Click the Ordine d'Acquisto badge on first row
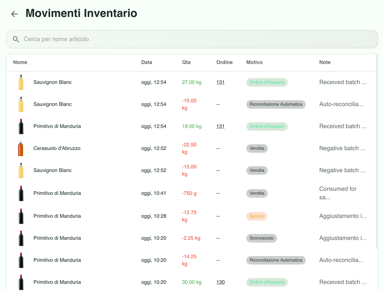383x291 pixels. [267, 82]
